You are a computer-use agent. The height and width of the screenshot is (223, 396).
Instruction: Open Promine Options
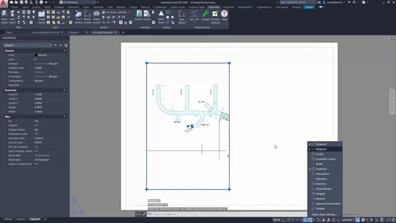(215, 17)
